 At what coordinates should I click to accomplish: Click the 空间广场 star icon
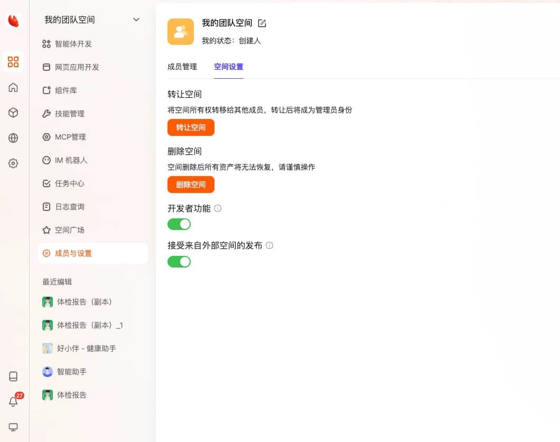(46, 230)
